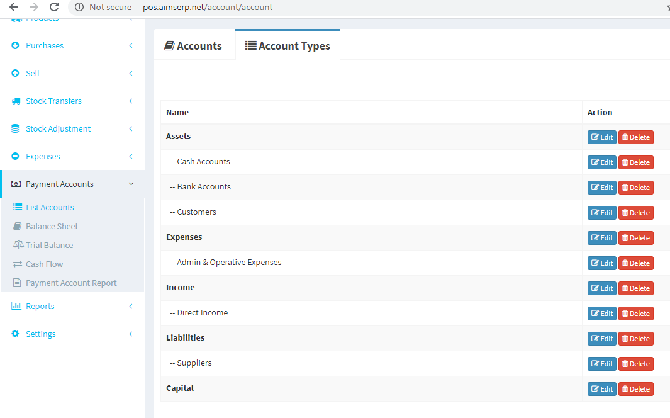Viewport: 670px width, 418px height.
Task: Edit the Assets account type
Action: (601, 137)
